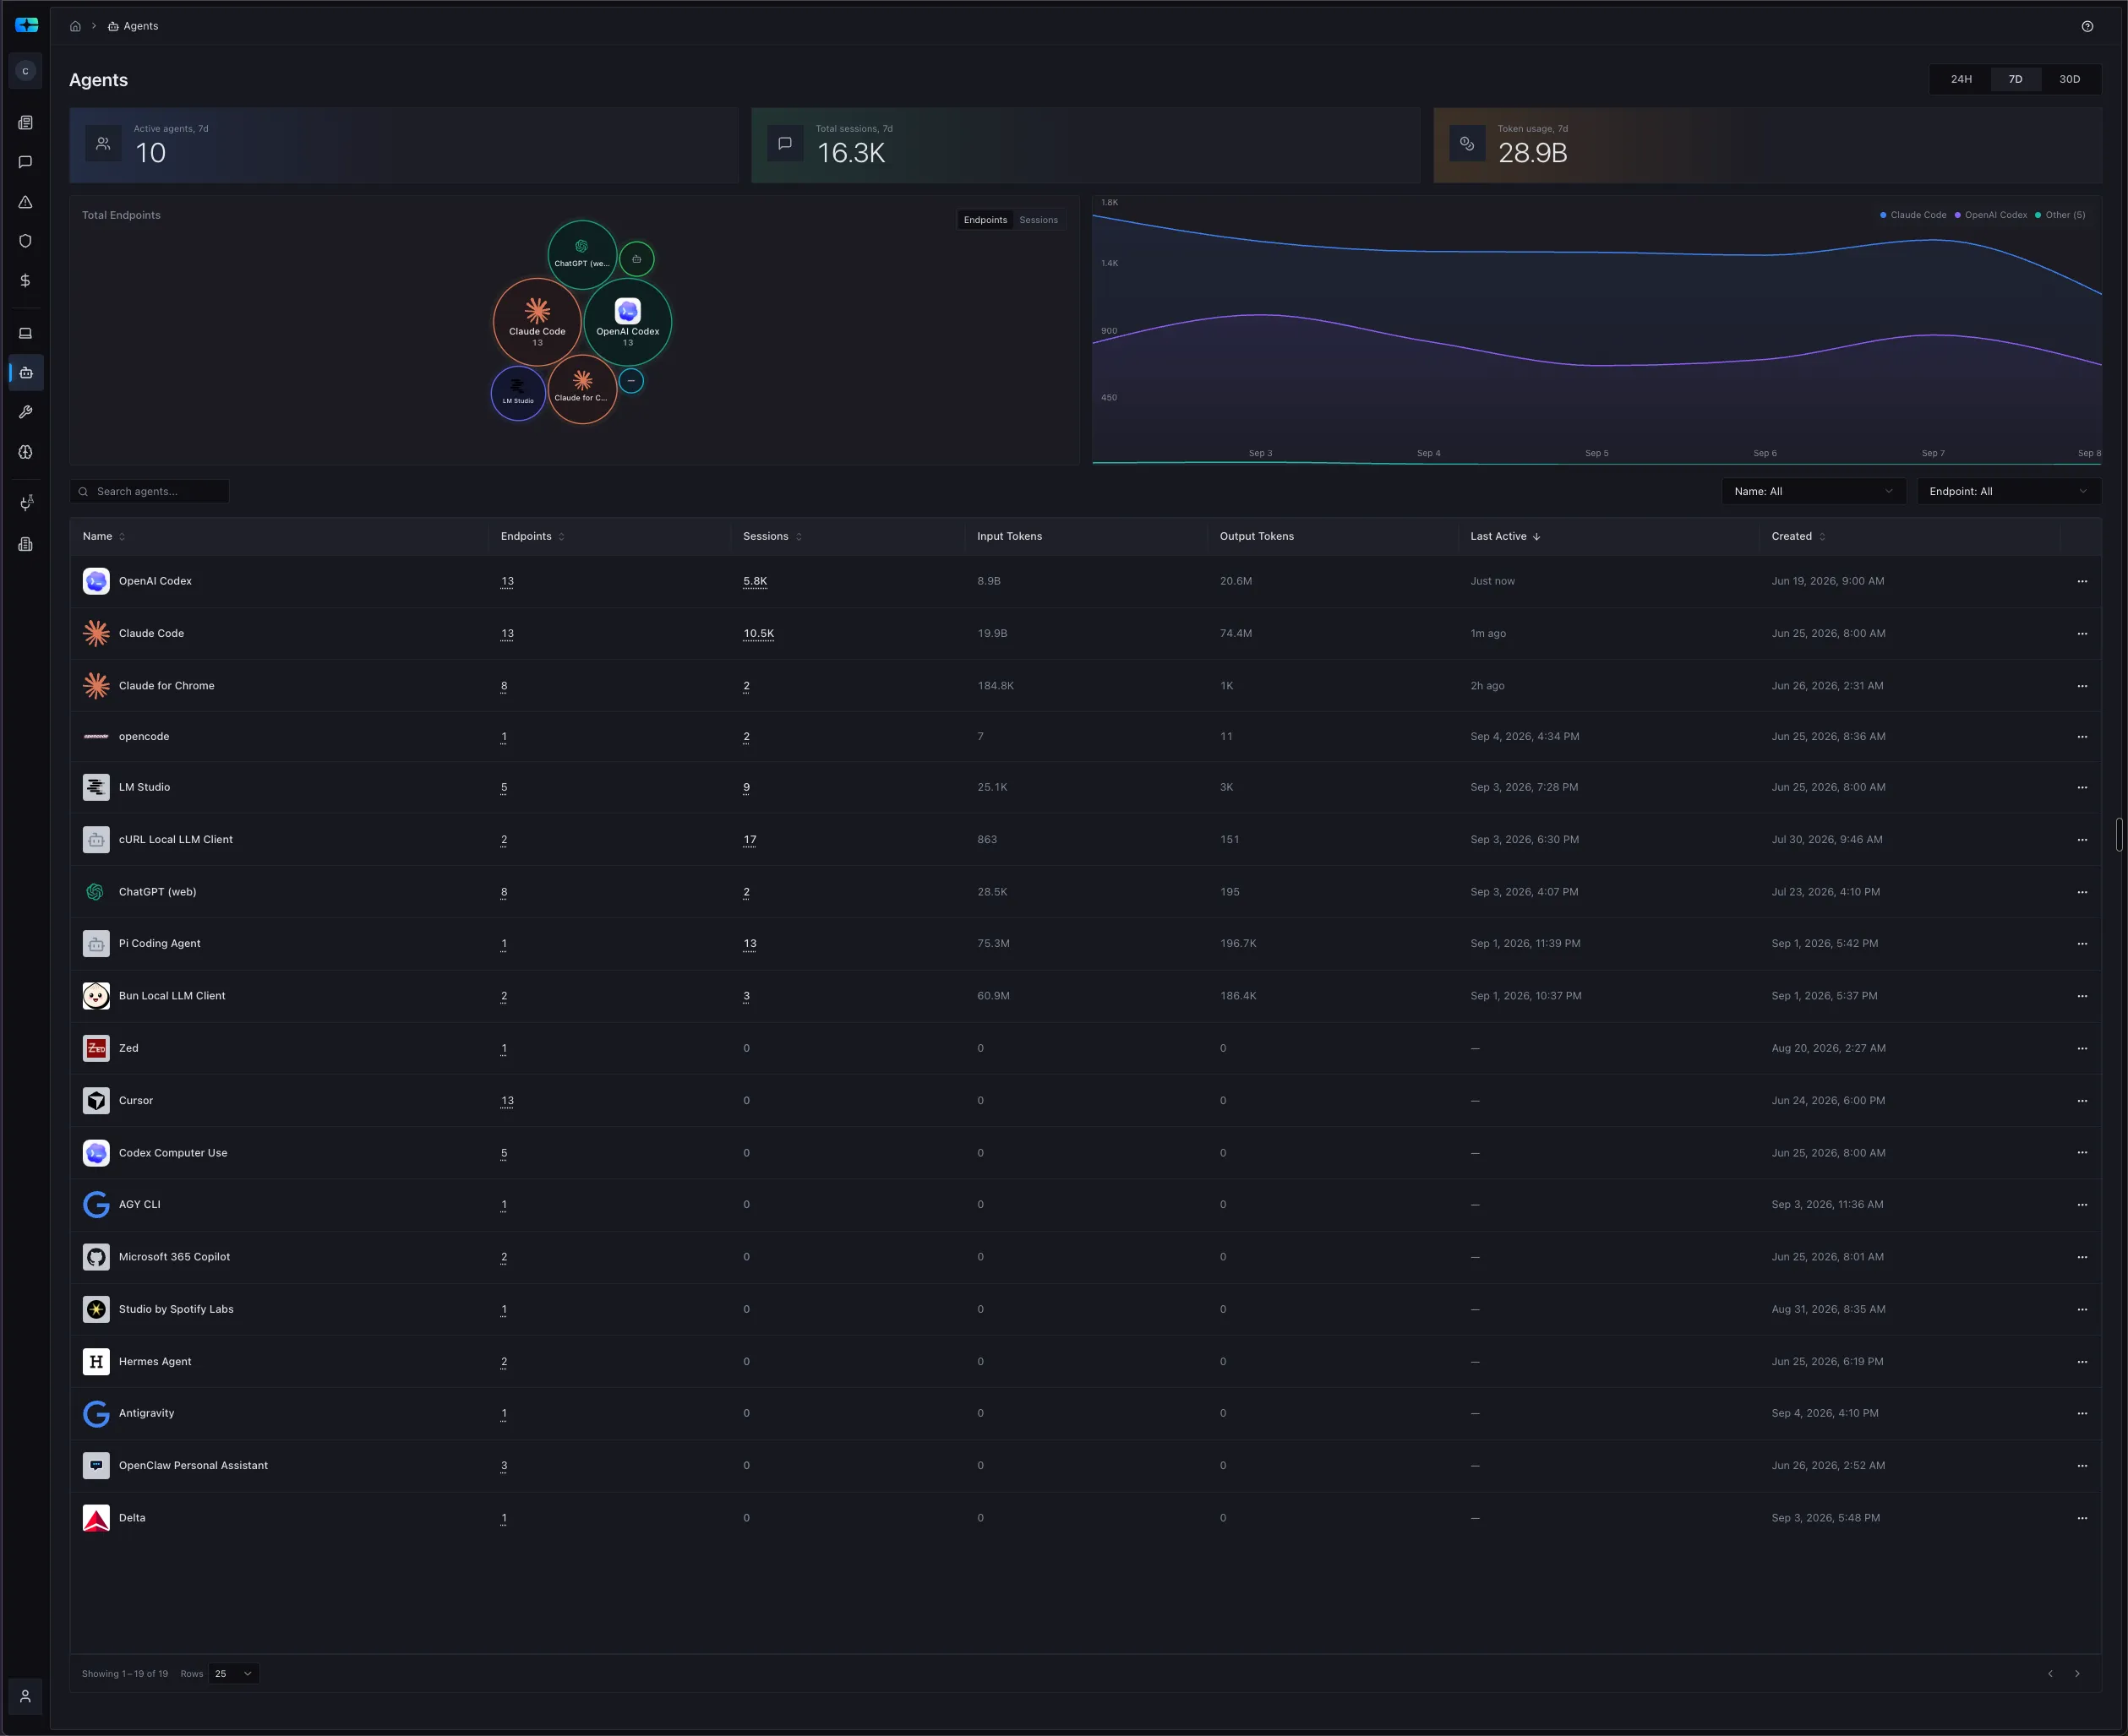Click the Claude Code bubble in endpoints chart
Image resolution: width=2128 pixels, height=1736 pixels.
click(537, 322)
